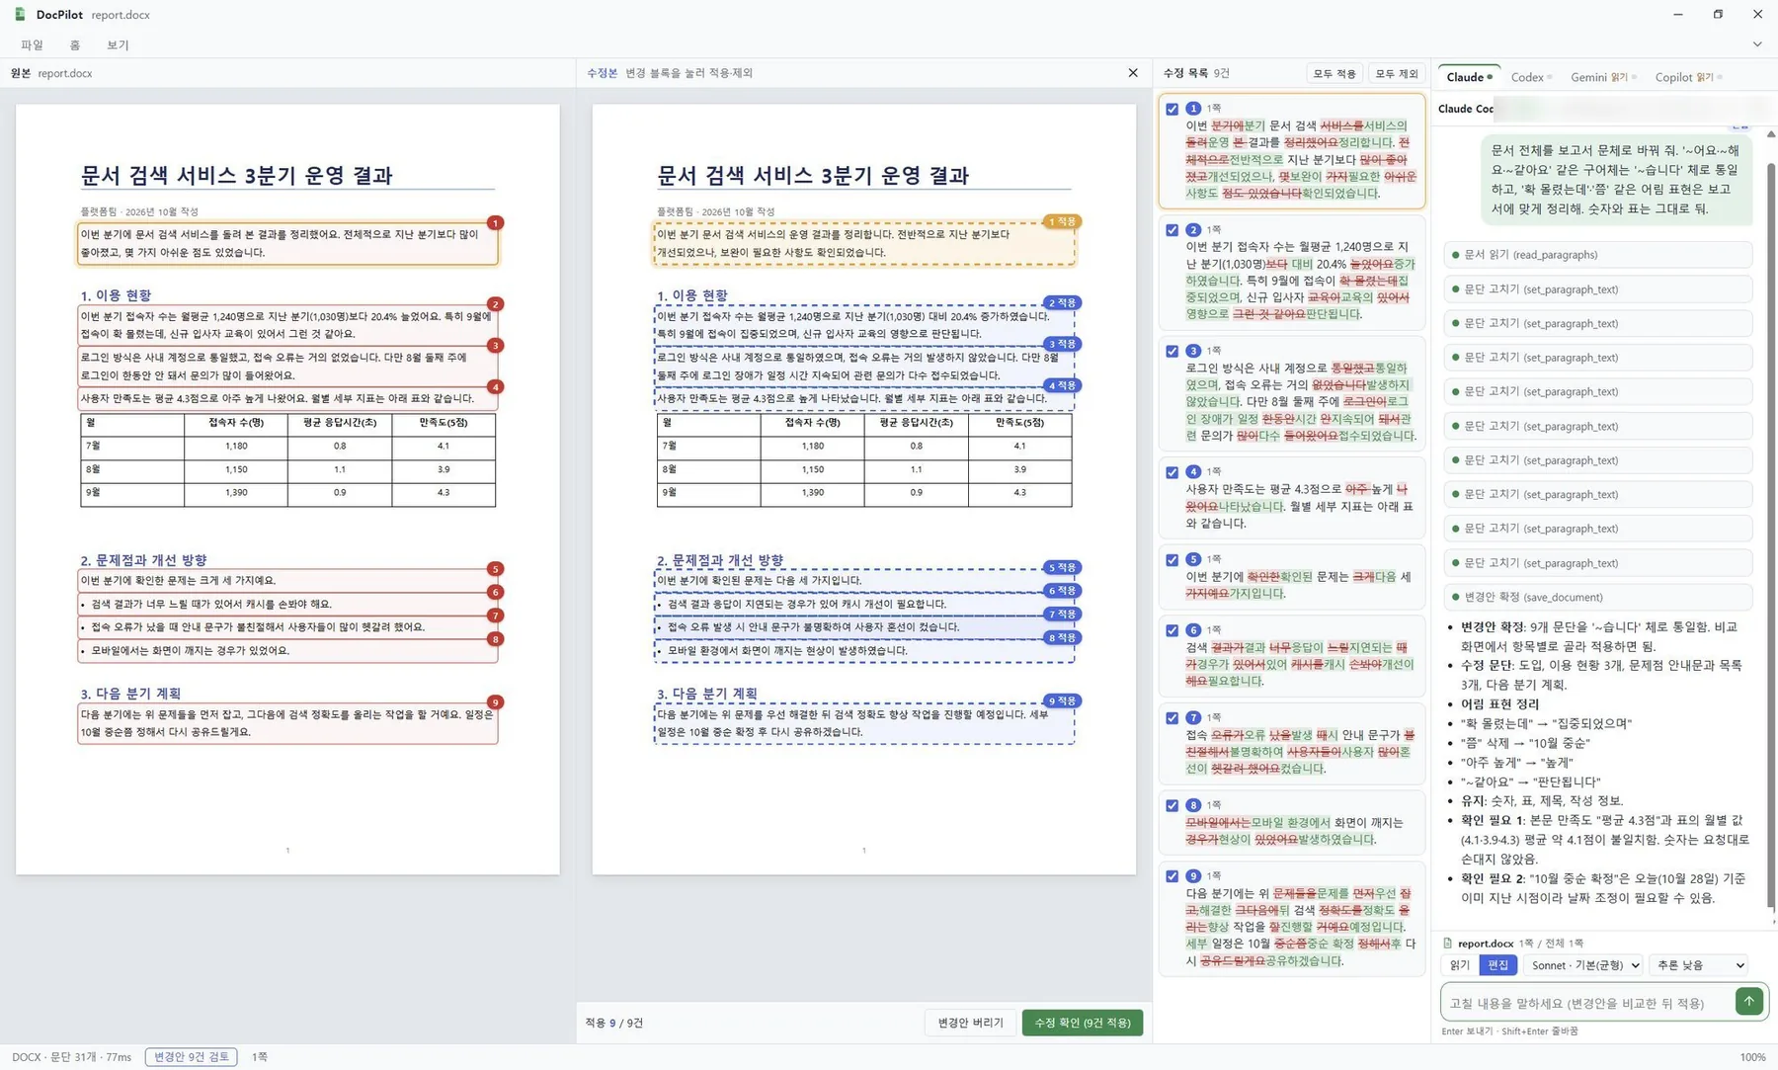The height and width of the screenshot is (1070, 1778).
Task: Uncheck change item 2 checkbox
Action: [x=1172, y=230]
